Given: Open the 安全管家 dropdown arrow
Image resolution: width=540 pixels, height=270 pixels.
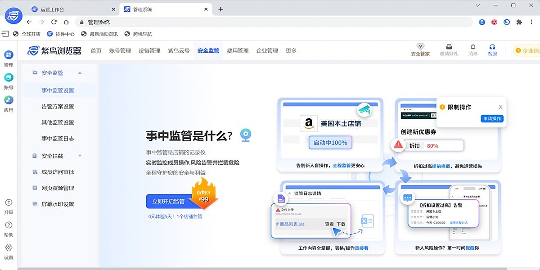Looking at the screenshot, I should (x=420, y=45).
